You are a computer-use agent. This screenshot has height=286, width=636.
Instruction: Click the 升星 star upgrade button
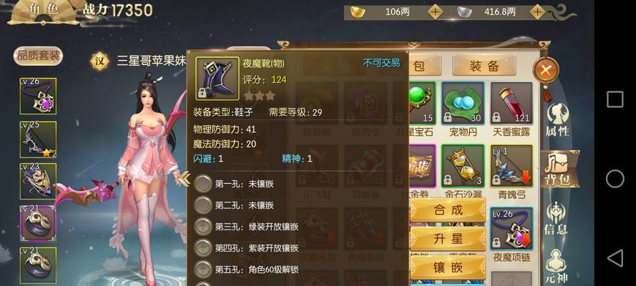coord(448,239)
